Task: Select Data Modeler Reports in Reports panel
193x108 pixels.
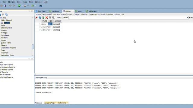Action: tap(7, 70)
